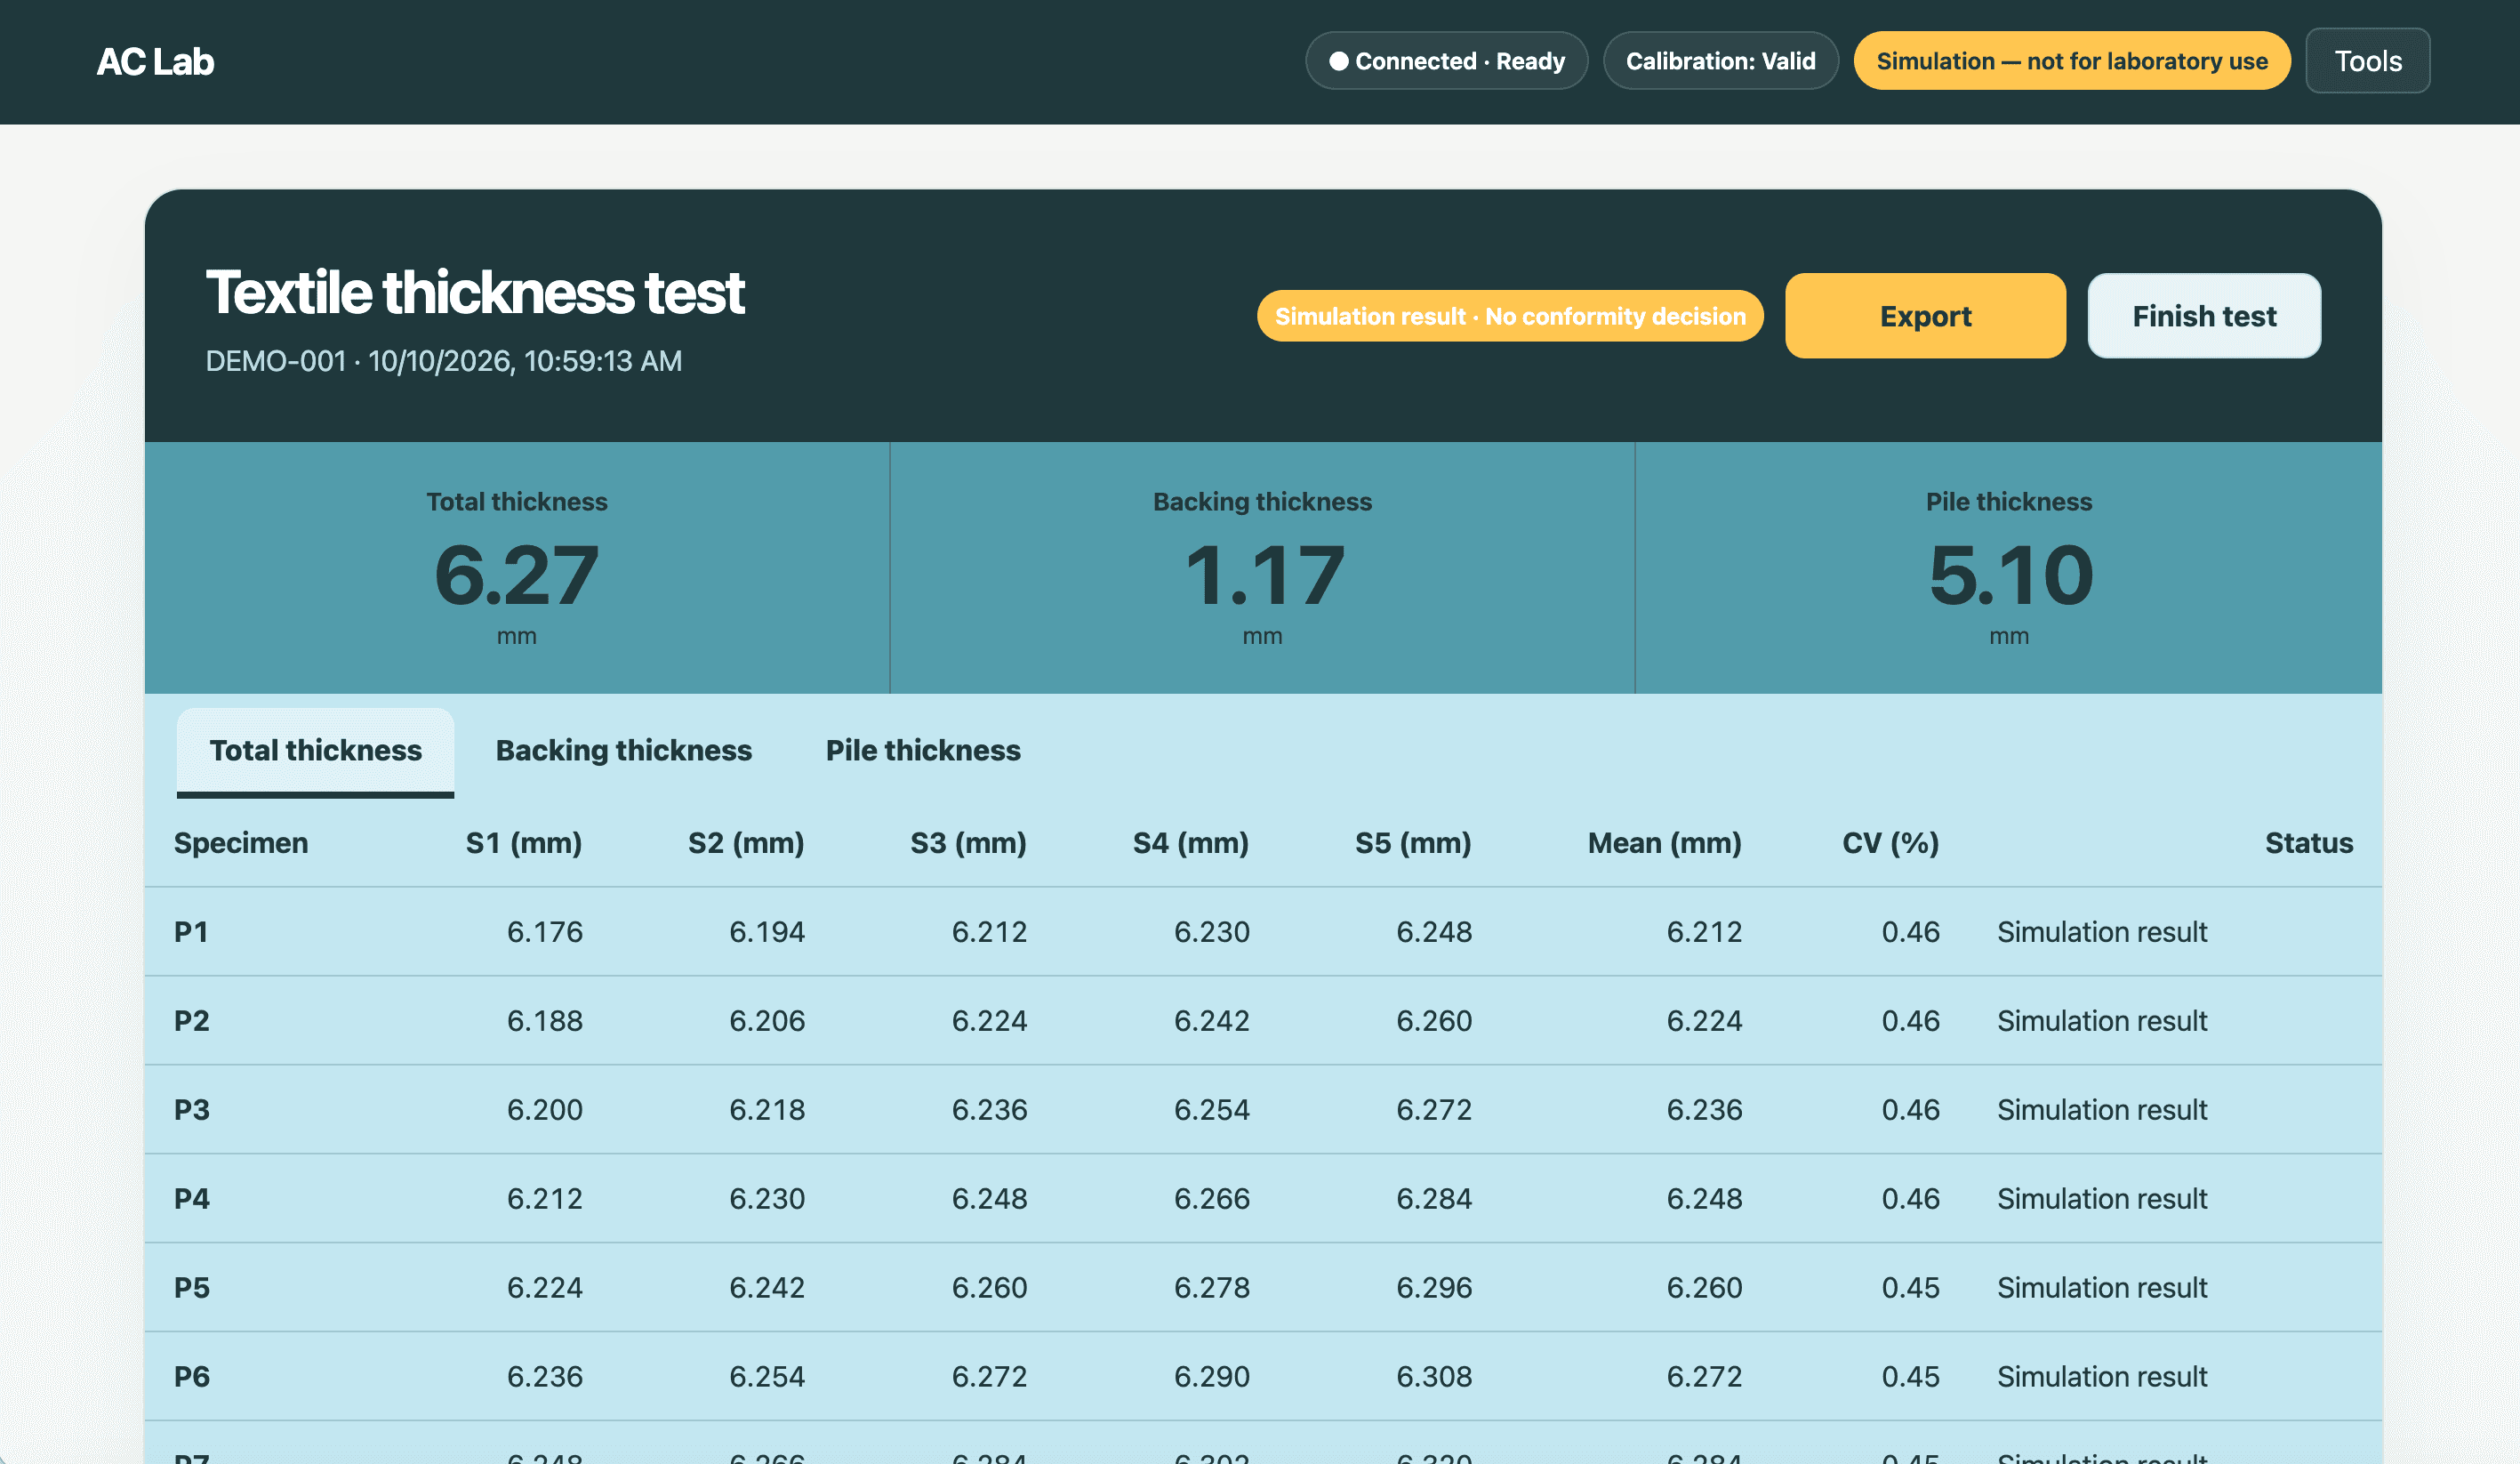Click P2's Simulation result status
This screenshot has width=2520, height=1464.
coord(2102,1021)
